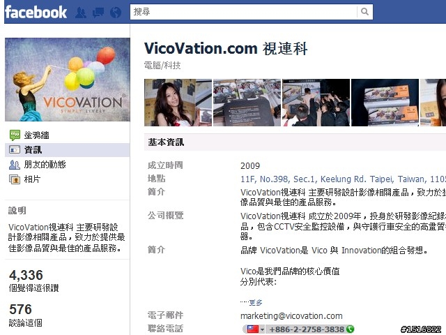Open the messages icon in top bar
Image resolution: width=446 pixels, height=335 pixels.
[98, 13]
